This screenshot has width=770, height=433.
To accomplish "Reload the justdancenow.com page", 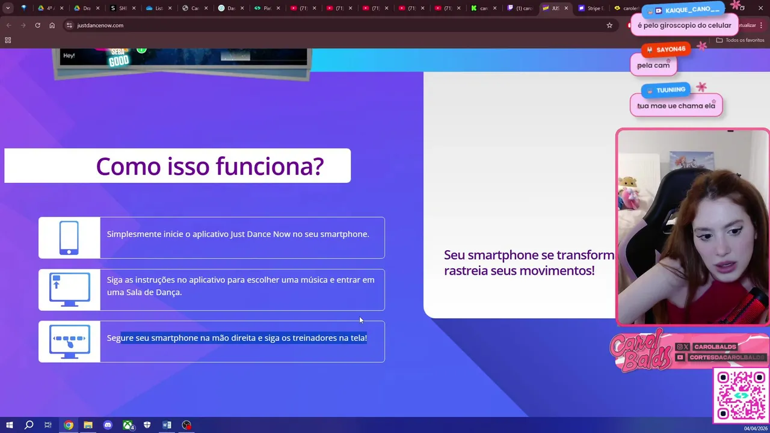I will 37,25.
